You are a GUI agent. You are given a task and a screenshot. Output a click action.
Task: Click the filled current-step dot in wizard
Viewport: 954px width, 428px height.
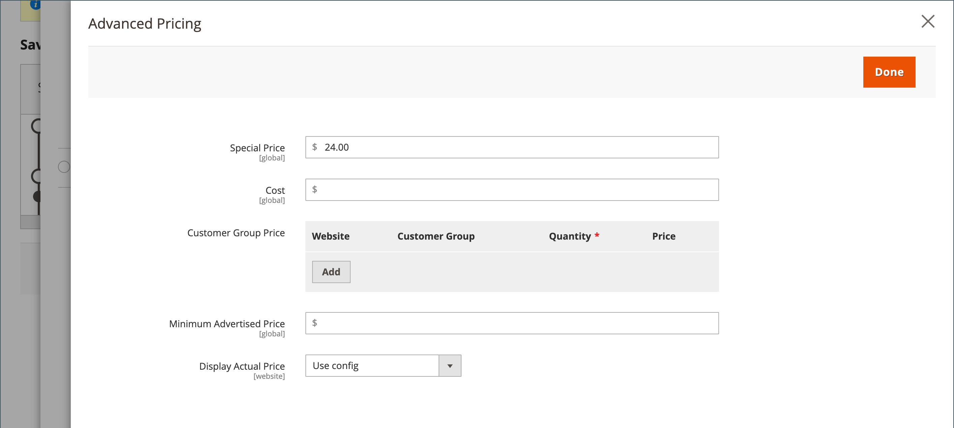(37, 196)
